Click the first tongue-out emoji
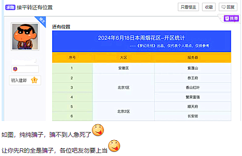Screen dimensions: 242x156 point(98,130)
